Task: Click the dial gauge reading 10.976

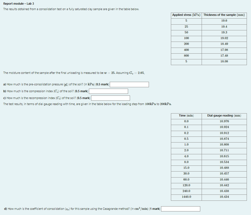Action: (224, 121)
